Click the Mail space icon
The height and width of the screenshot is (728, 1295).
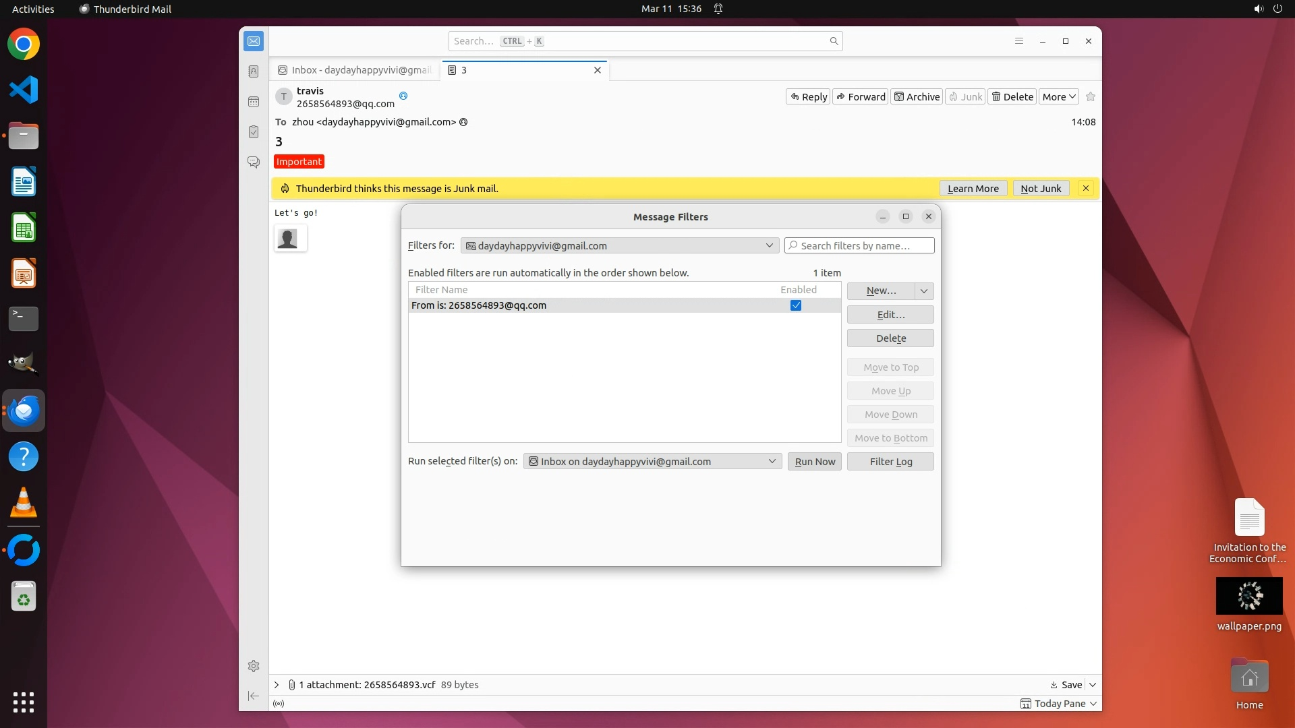point(254,41)
